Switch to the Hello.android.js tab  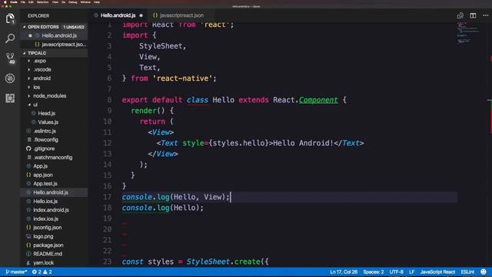click(x=118, y=15)
